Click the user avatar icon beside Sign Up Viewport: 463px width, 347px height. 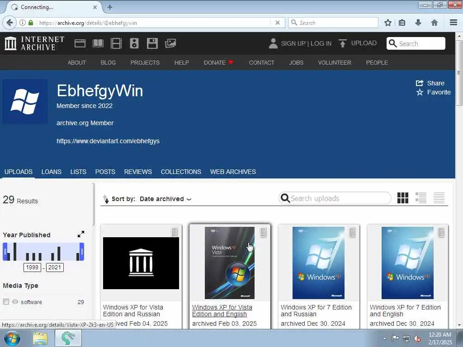(x=273, y=43)
